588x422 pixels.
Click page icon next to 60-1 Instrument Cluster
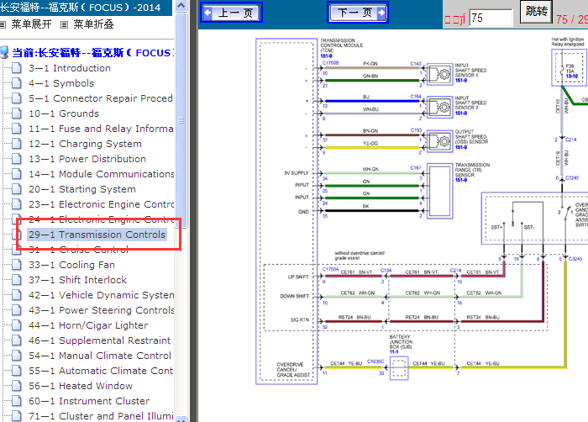coord(17,401)
